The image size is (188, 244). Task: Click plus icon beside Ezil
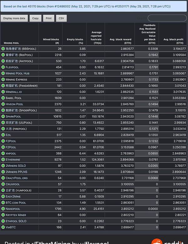(x=3, y=135)
